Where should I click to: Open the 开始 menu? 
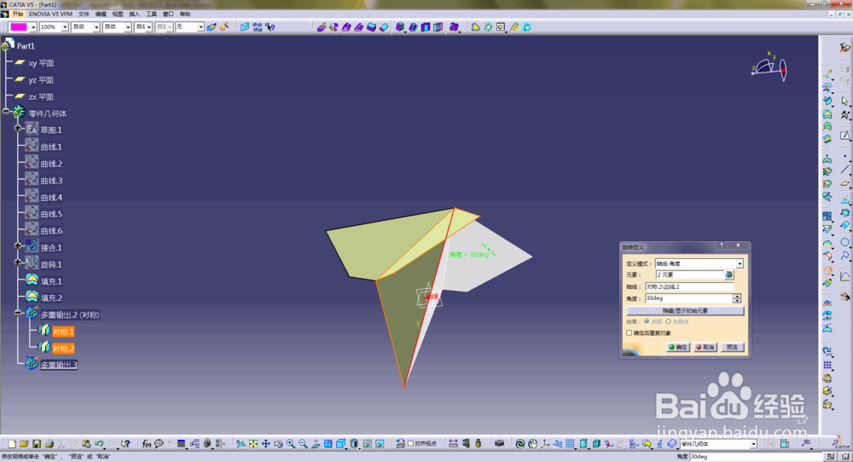[18, 14]
